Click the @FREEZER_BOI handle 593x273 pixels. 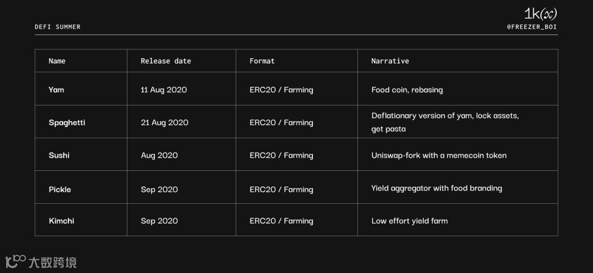pos(532,27)
